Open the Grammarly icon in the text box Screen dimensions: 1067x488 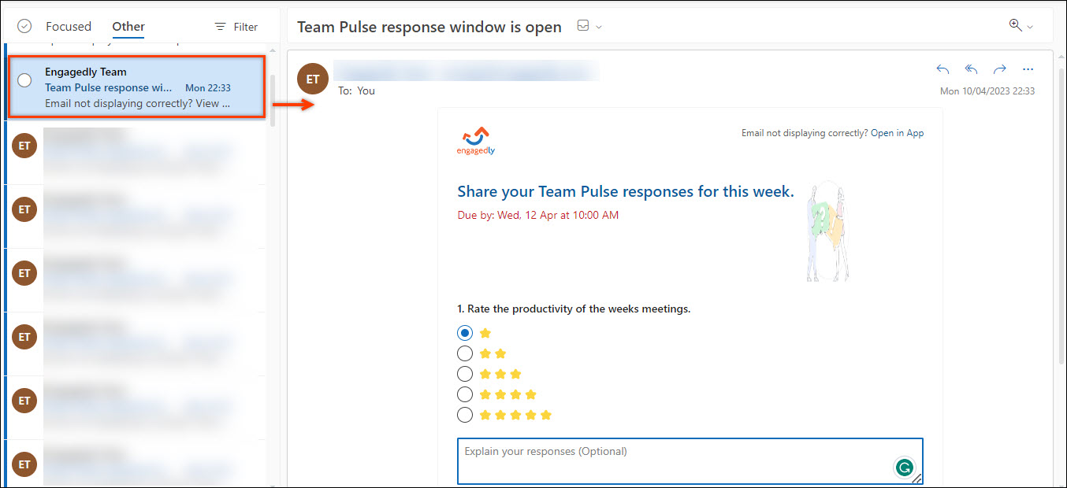point(905,468)
